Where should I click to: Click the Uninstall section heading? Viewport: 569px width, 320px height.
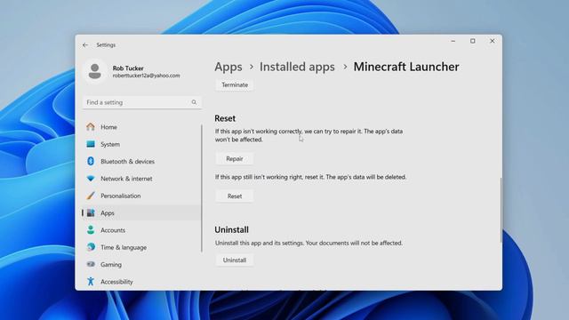(x=231, y=229)
